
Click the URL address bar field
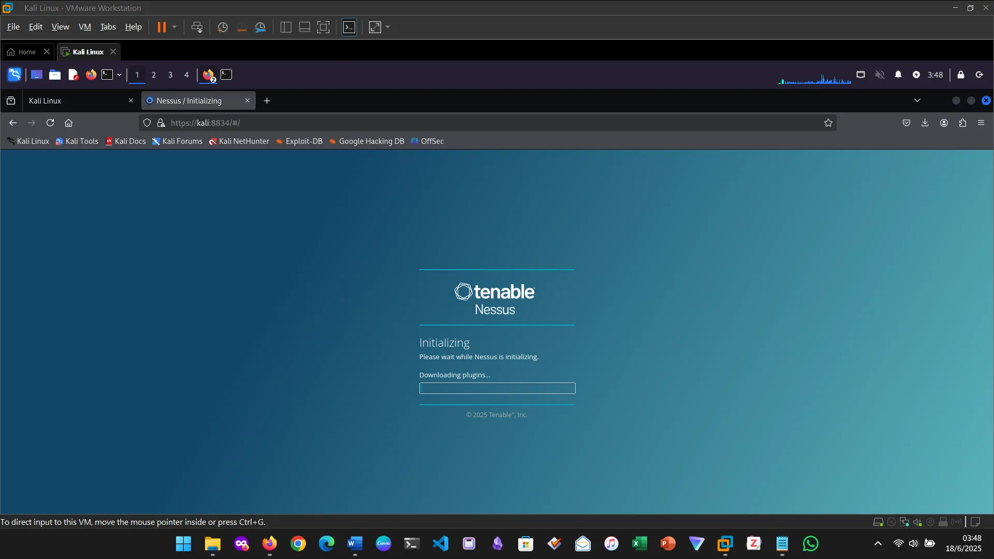pyautogui.click(x=466, y=123)
